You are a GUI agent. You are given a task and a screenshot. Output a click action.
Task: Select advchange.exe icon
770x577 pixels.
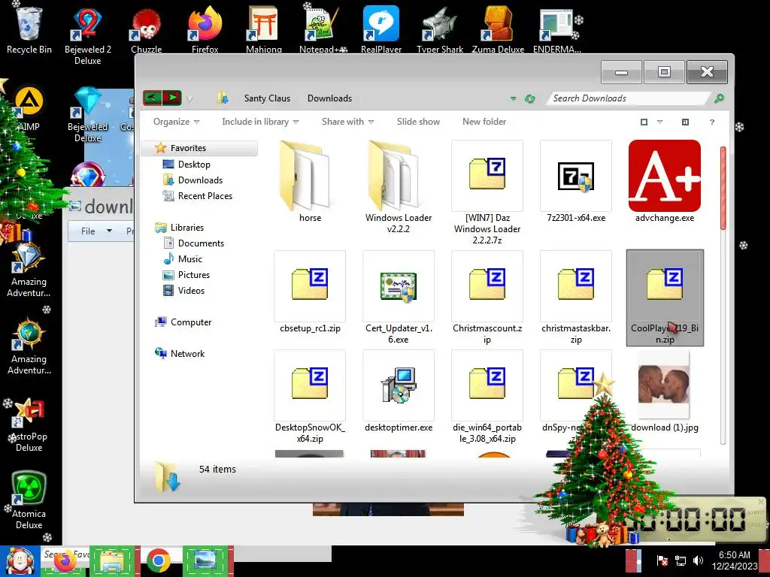coord(665,176)
